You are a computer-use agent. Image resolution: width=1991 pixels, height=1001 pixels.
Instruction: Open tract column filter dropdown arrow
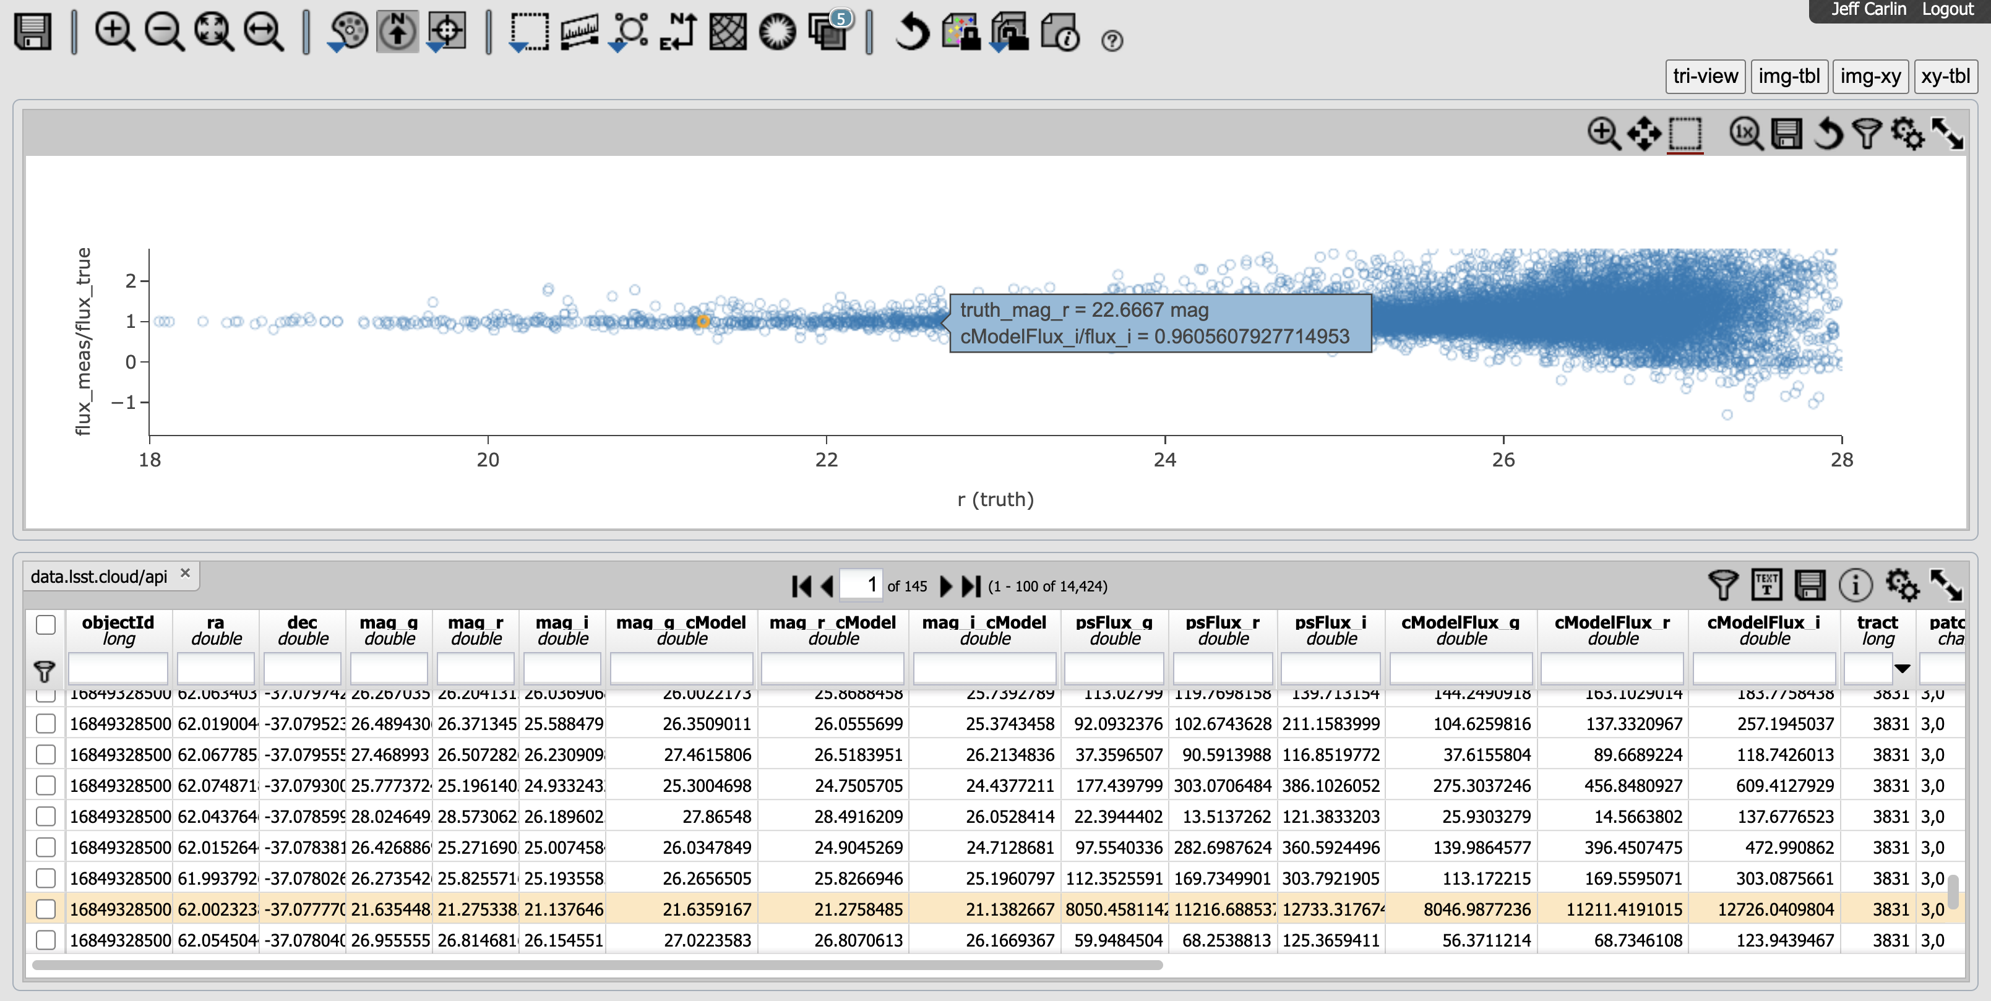point(1902,669)
